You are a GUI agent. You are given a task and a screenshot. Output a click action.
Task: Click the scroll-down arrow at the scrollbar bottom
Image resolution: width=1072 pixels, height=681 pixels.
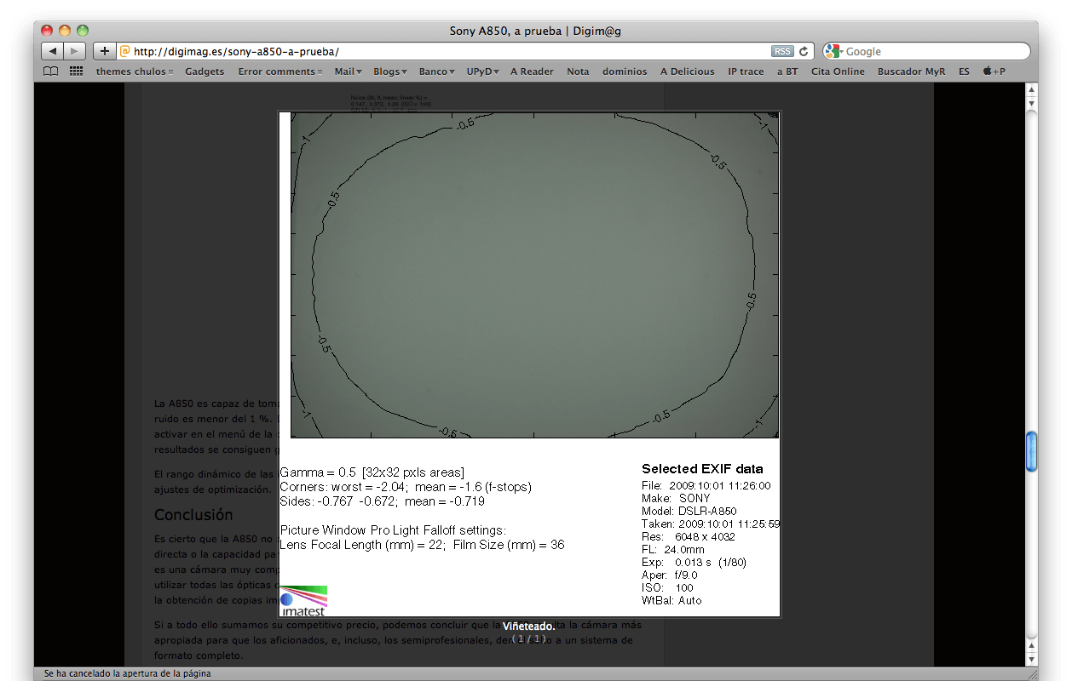click(x=1031, y=660)
